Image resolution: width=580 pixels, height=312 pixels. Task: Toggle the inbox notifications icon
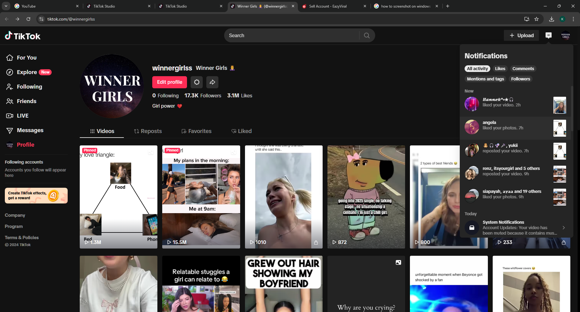pyautogui.click(x=549, y=36)
